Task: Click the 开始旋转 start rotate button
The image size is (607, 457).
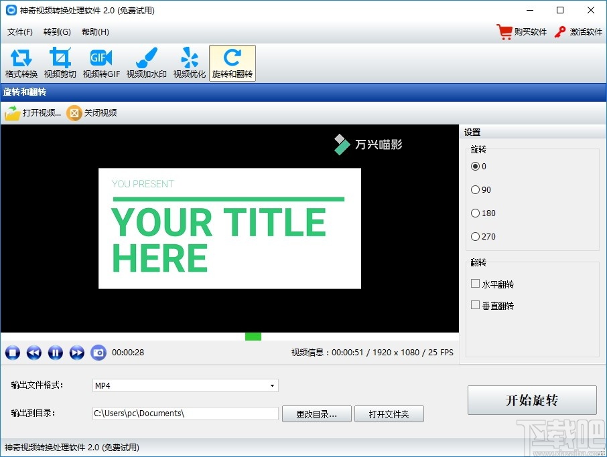Action: [x=532, y=400]
